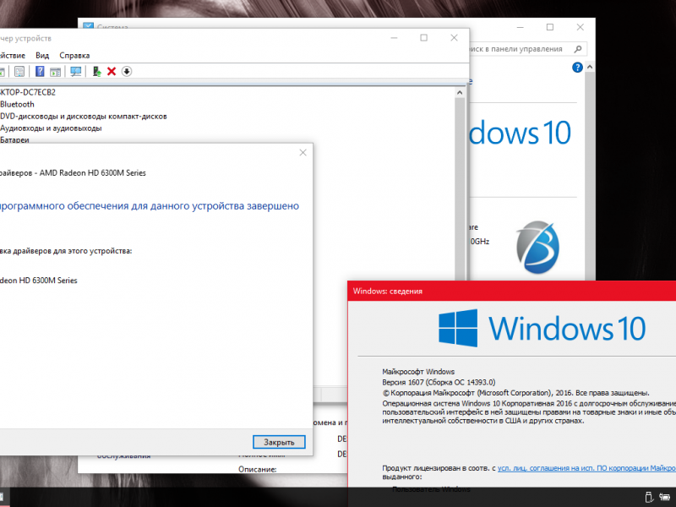676x507 pixels.
Task: Open the blue question mark Help icon
Action: click(x=40, y=72)
